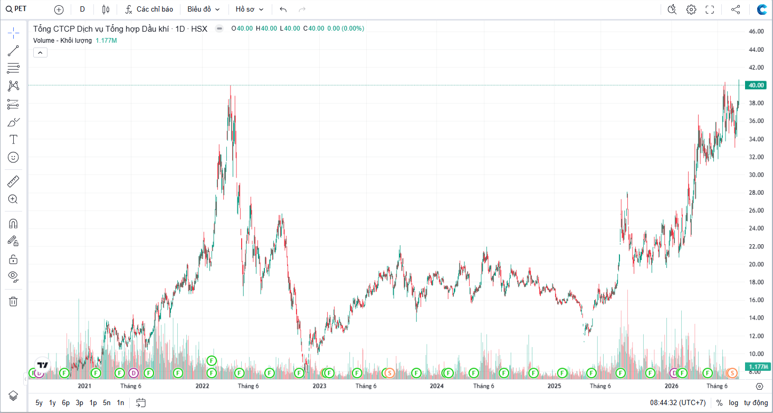Click the symbol title Tổng CTCP Dịch vụ Tổng hợp Dầu khí
Image resolution: width=773 pixels, height=413 pixels.
(x=101, y=29)
